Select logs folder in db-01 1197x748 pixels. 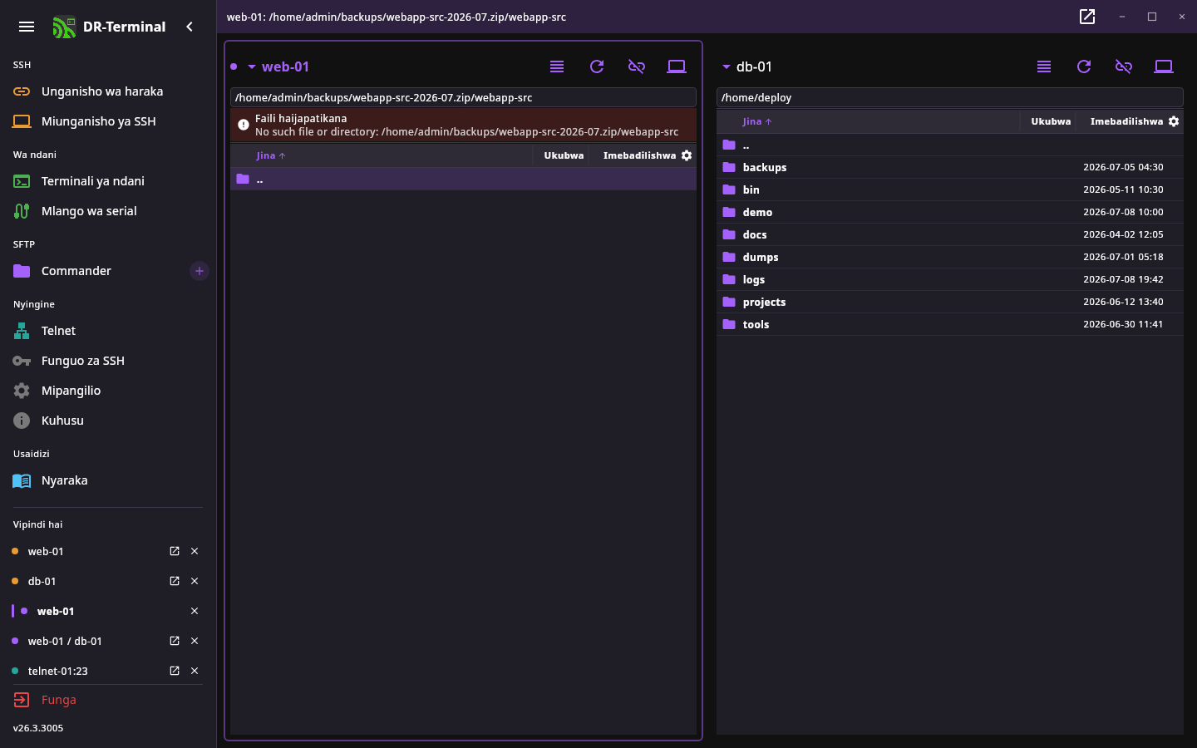950,279
